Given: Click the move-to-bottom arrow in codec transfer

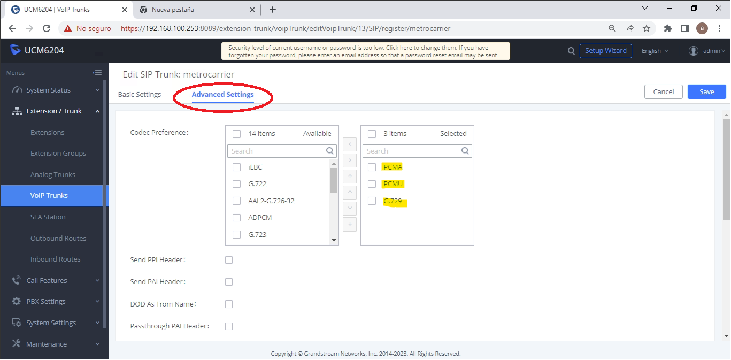Looking at the screenshot, I should [x=349, y=224].
